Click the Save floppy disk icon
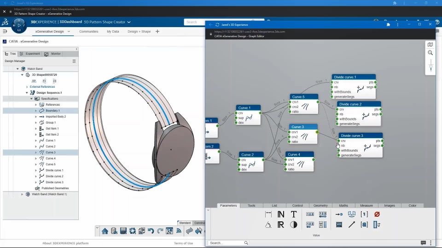 point(123,231)
